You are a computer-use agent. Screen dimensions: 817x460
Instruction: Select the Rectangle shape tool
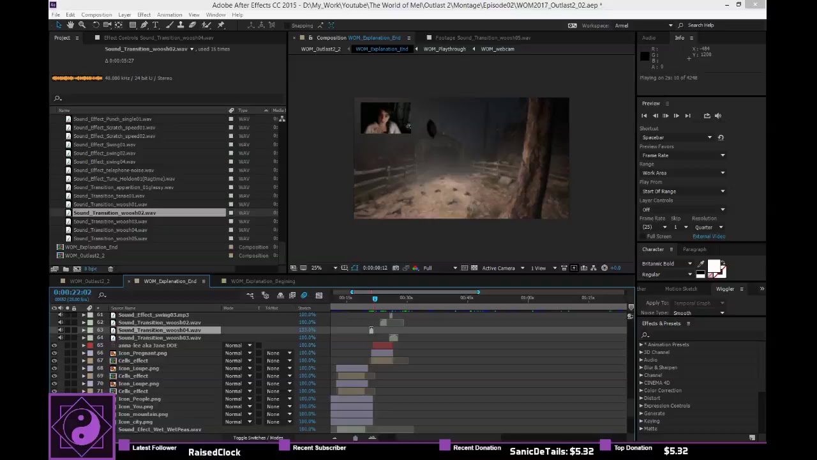[133, 25]
